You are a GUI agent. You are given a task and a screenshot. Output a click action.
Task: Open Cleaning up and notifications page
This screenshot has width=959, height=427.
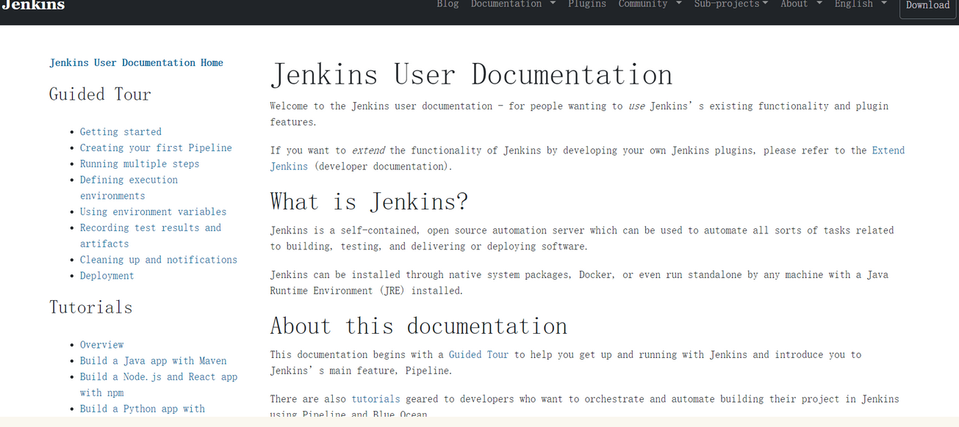pos(159,260)
